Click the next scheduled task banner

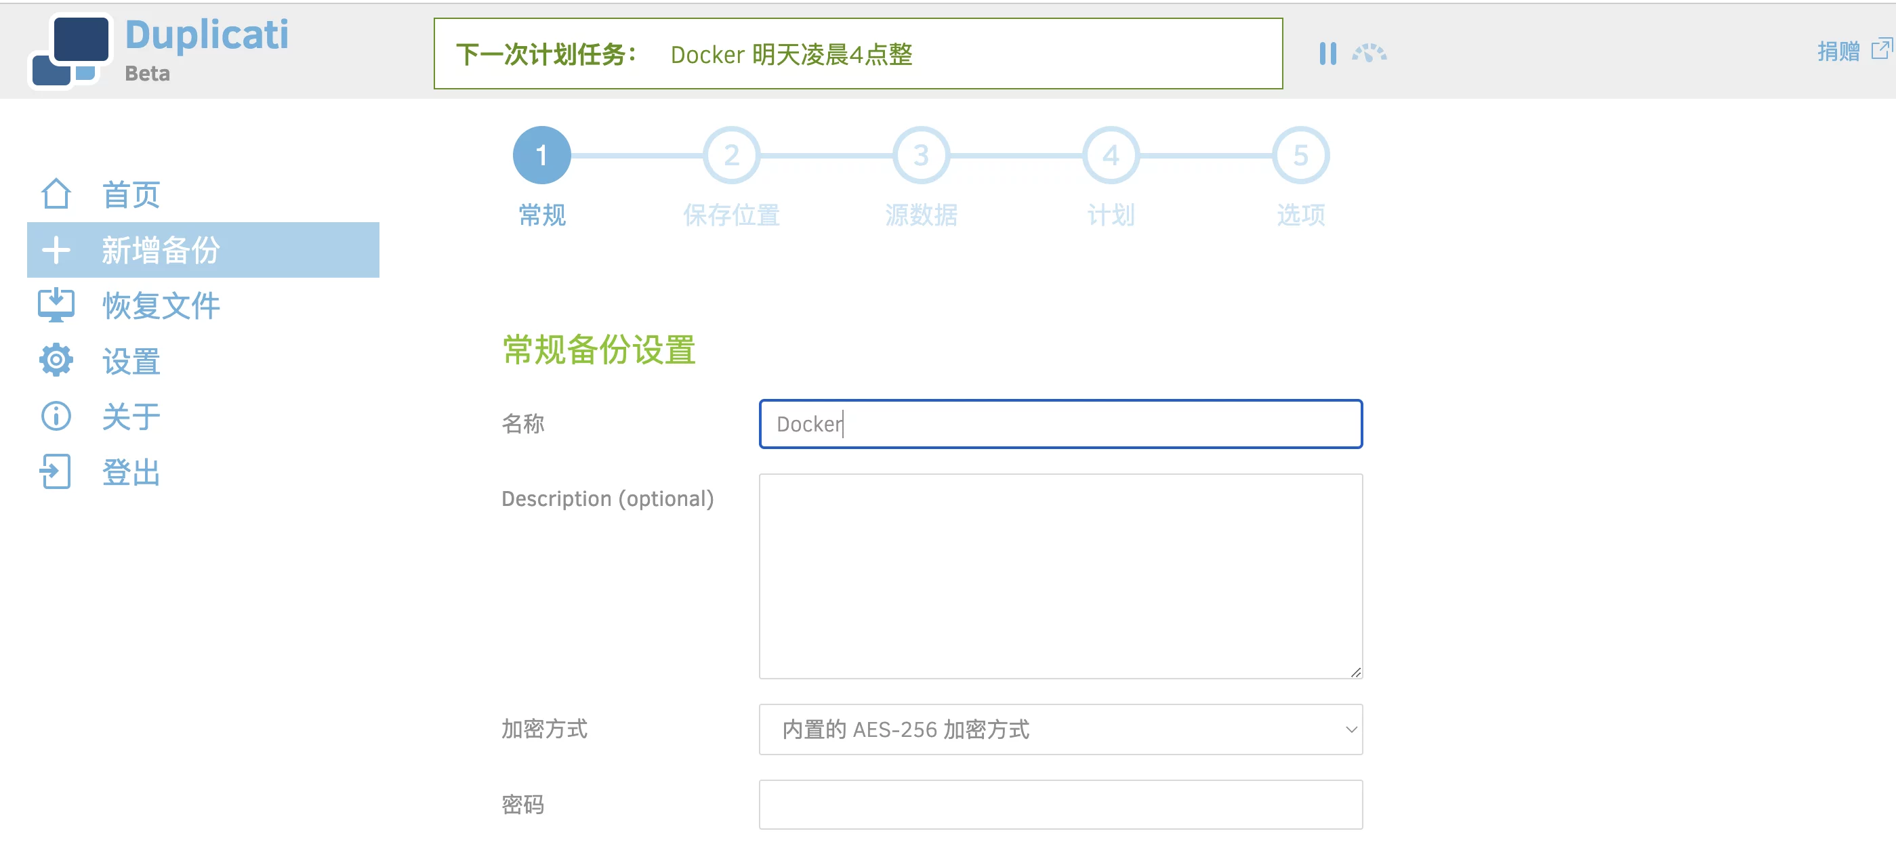pos(857,54)
